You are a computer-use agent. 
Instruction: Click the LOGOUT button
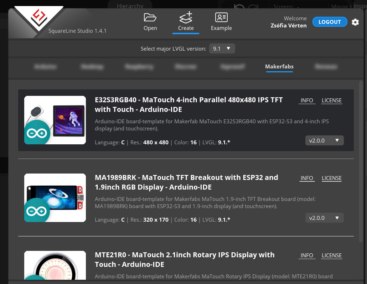click(x=330, y=22)
